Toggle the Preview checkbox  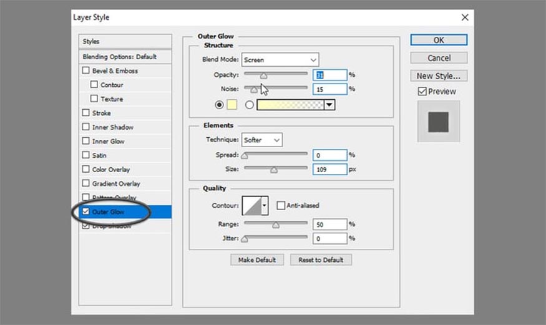[422, 92]
